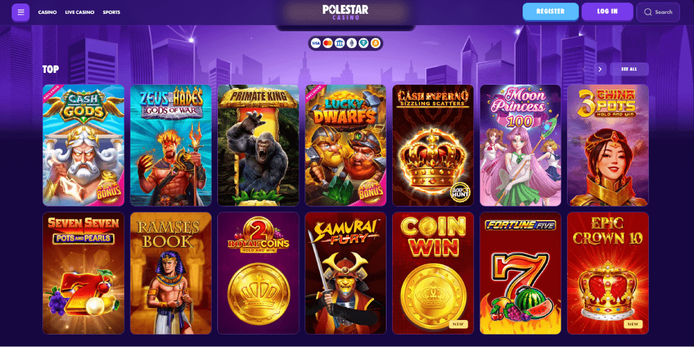Open the hamburger menu icon
This screenshot has width=694, height=347.
click(21, 12)
